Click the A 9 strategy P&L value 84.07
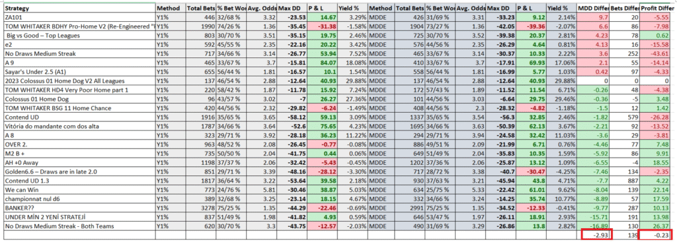 (322, 63)
